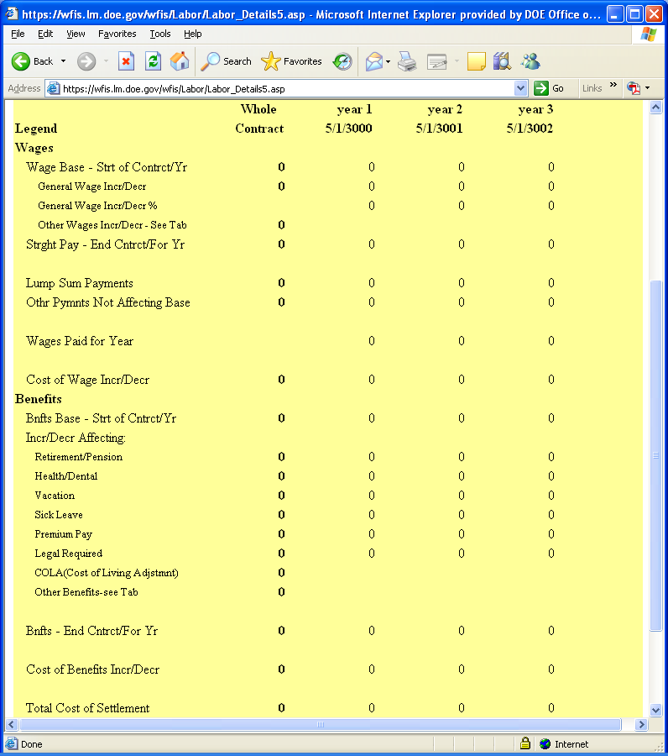Click the Forward arrow button

[86, 61]
